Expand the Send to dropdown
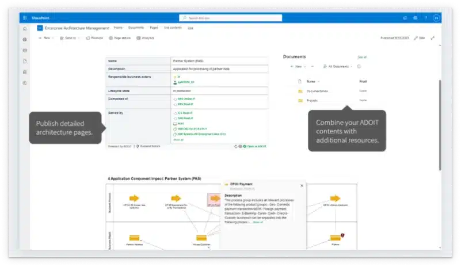This screenshot has height=267, width=461. (x=70, y=38)
